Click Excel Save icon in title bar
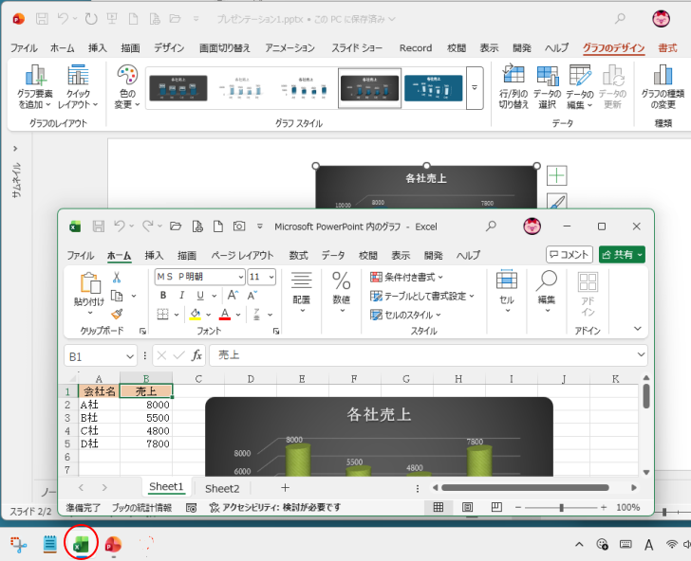 [x=99, y=226]
